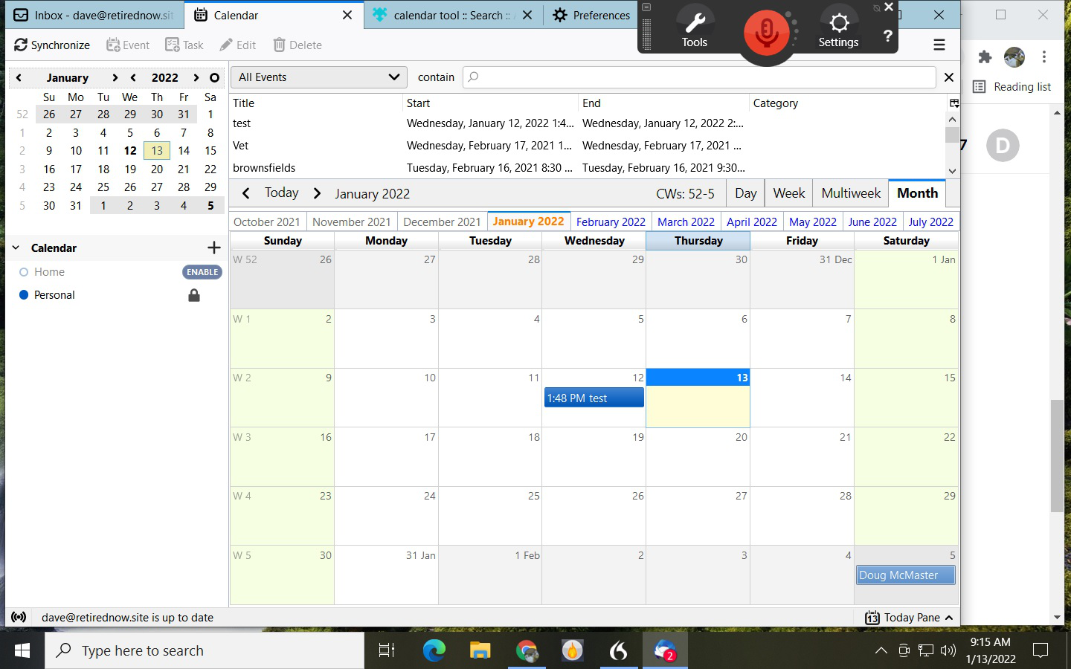1071x669 pixels.
Task: Open the All Events filter dropdown
Action: click(x=319, y=77)
